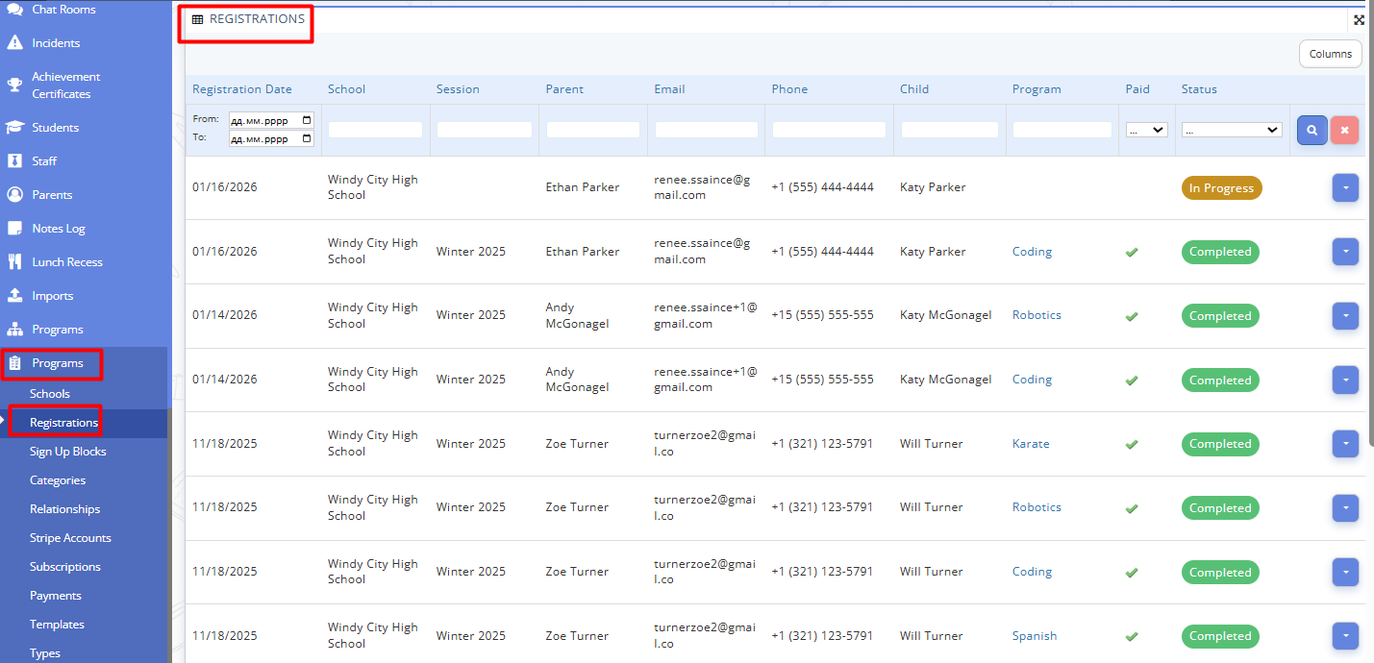Image resolution: width=1374 pixels, height=663 pixels.
Task: Click the fullscreen expand icon
Action: coord(1359,20)
